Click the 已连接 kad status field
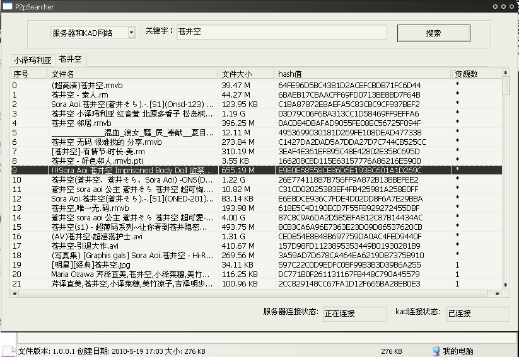 [478, 314]
